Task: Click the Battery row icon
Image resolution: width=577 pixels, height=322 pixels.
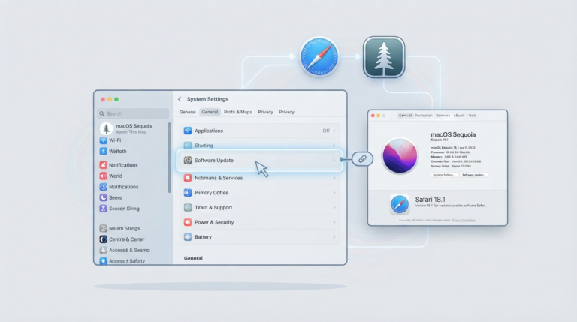Action: click(188, 237)
